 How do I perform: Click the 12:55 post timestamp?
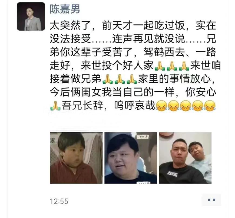point(59,201)
